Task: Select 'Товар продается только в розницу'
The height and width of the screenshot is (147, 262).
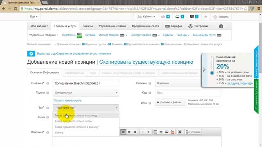Action: 86,115
